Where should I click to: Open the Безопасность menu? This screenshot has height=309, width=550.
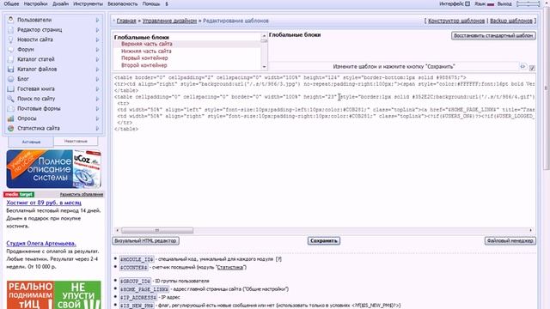click(122, 3)
